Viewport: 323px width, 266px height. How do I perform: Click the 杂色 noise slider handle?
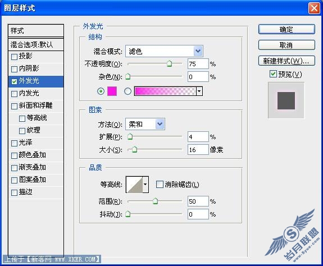(x=128, y=76)
